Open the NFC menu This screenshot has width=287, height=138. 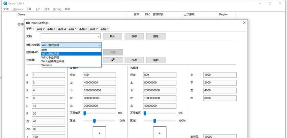47,9
